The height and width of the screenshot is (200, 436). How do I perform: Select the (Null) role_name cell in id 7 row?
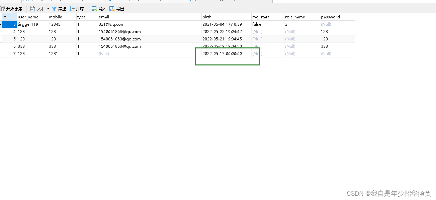coord(302,54)
